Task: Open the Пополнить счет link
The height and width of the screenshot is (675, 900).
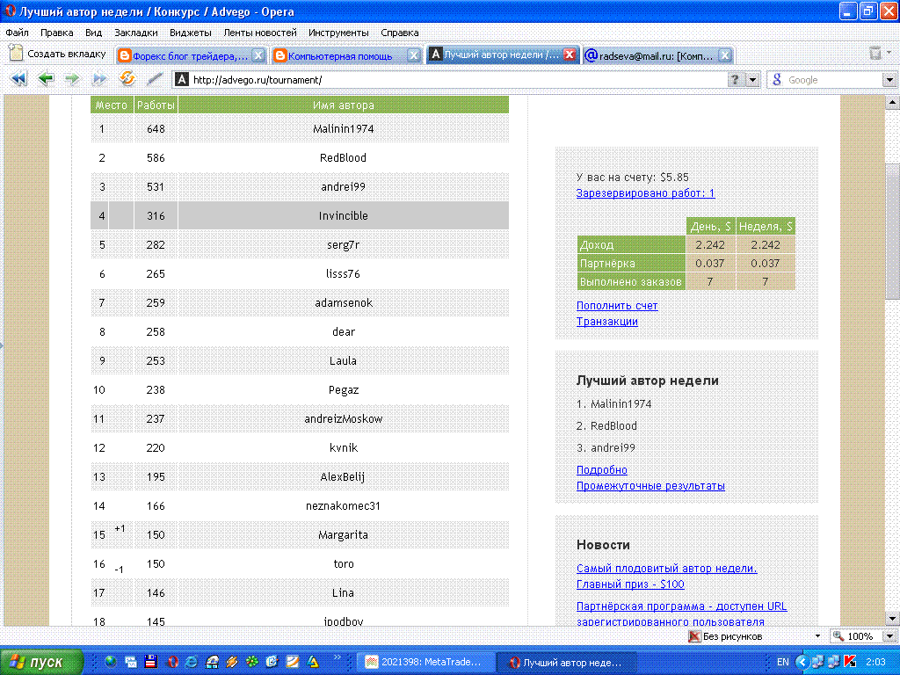Action: [617, 305]
